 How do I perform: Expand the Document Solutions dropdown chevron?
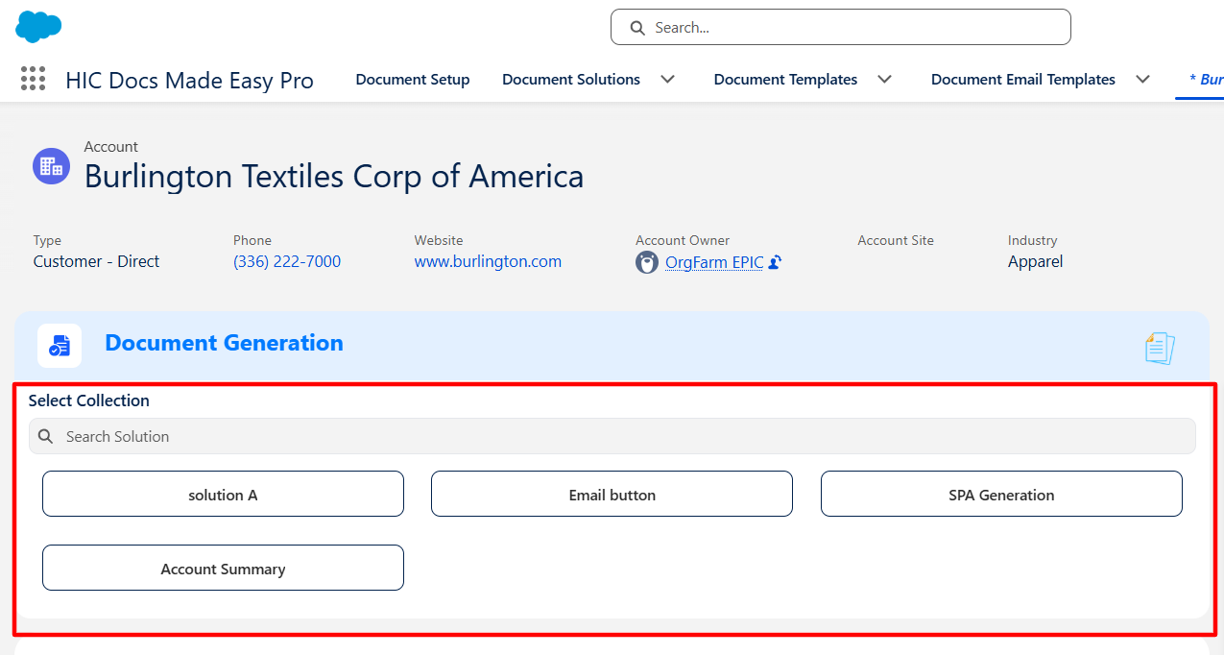(667, 80)
